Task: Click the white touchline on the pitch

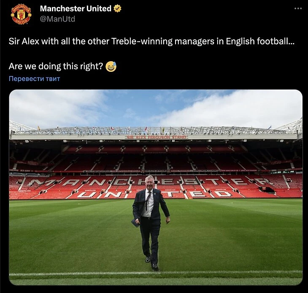Action: 156,273
